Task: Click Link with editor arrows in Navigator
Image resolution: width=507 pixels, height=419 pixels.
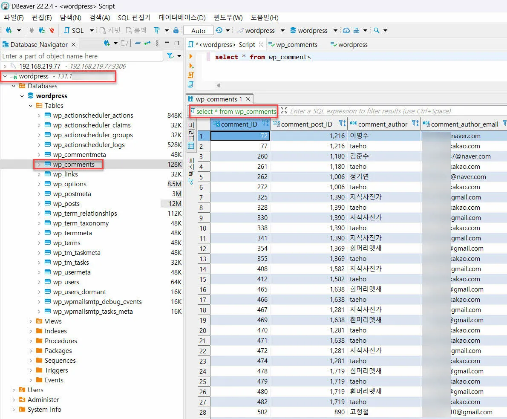Action: (147, 43)
